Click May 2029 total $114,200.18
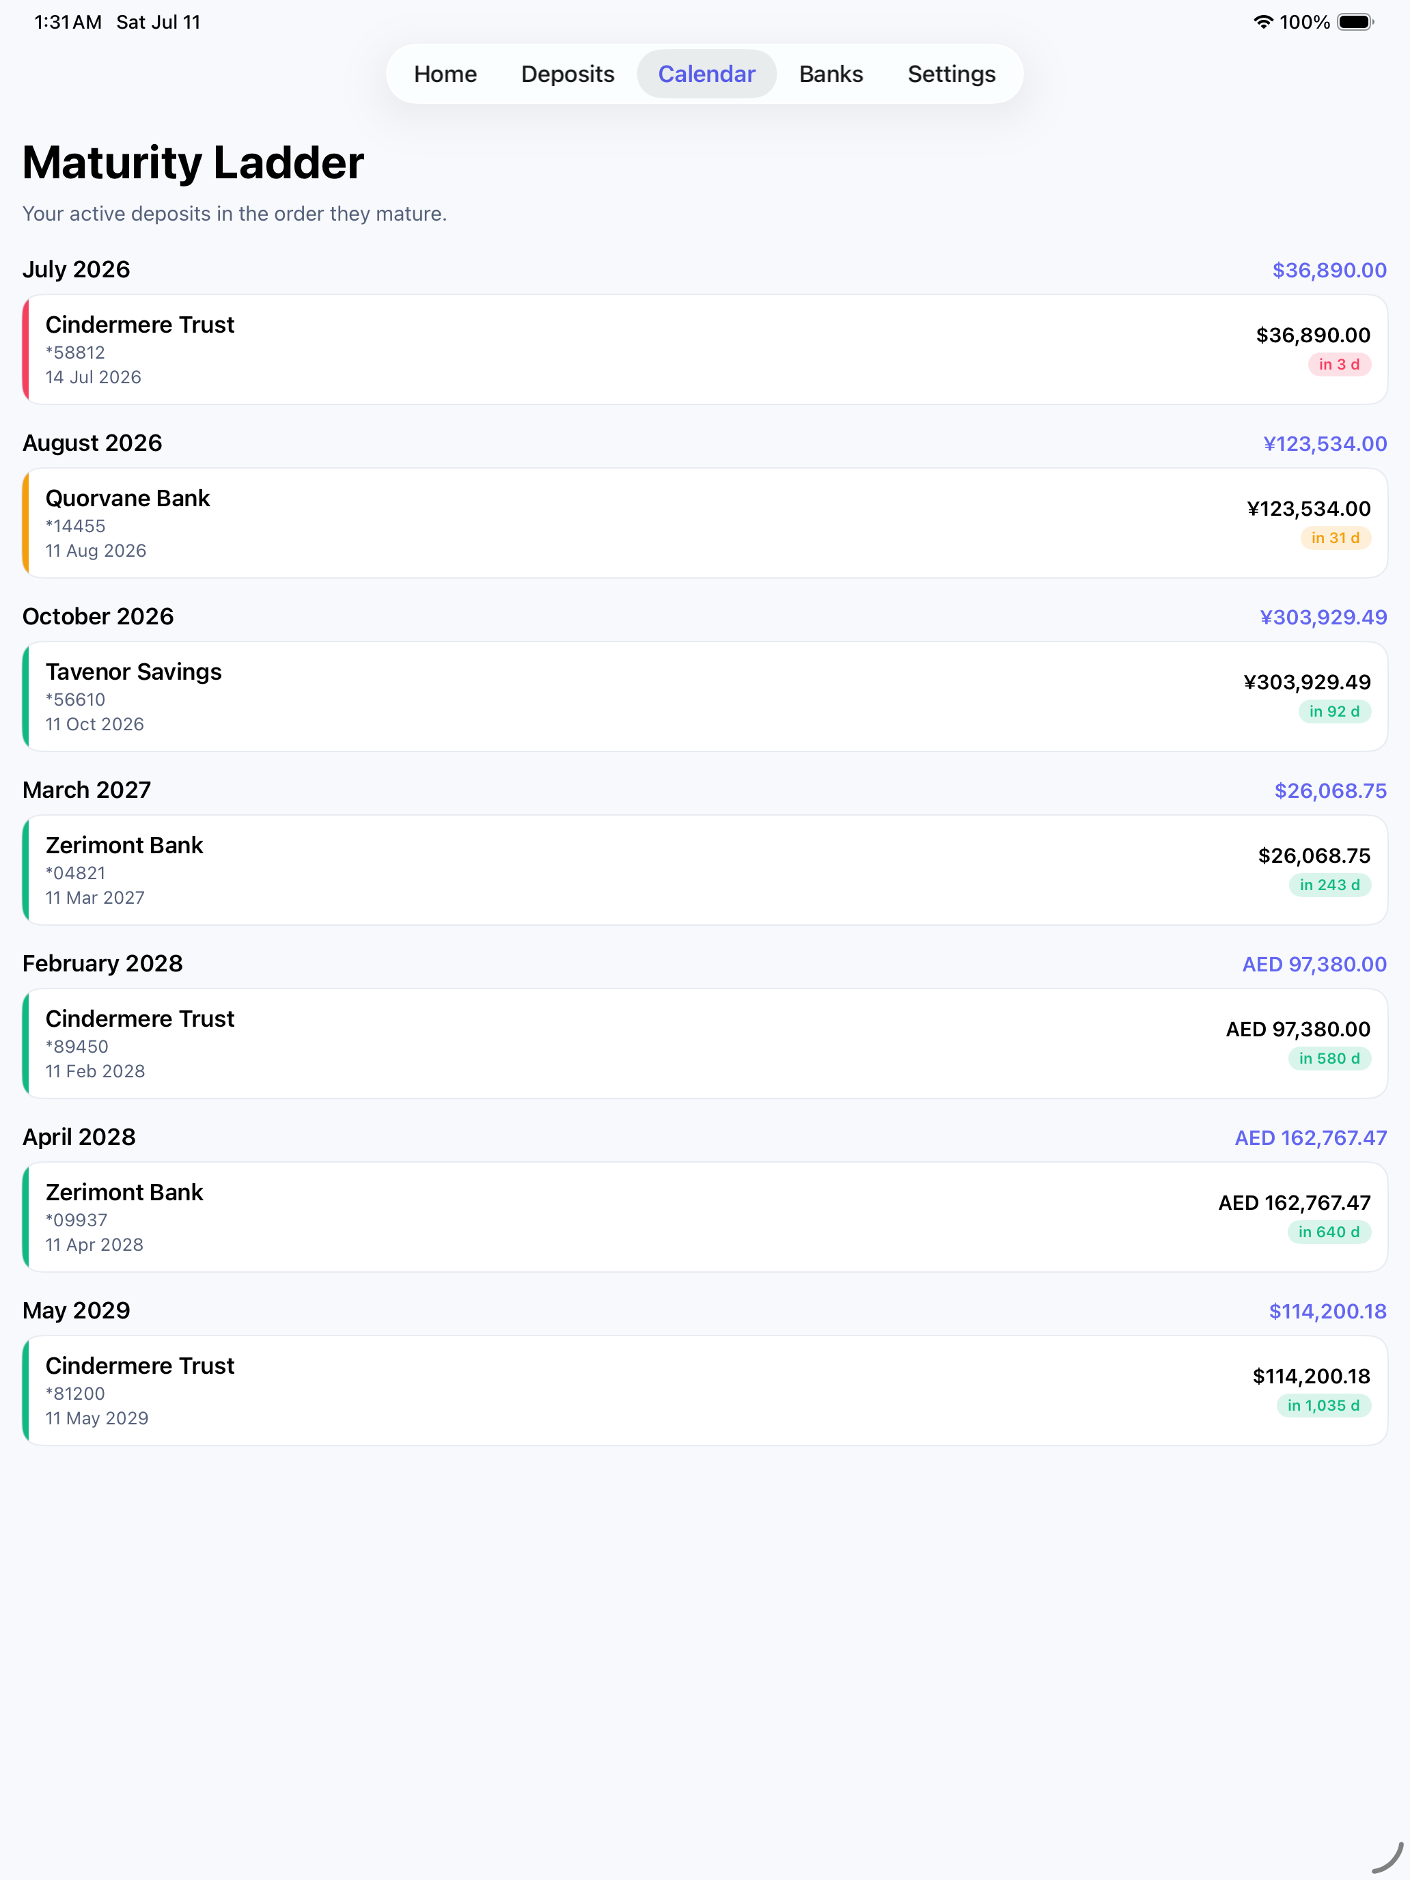Viewport: 1410px width, 1880px height. click(1327, 1310)
